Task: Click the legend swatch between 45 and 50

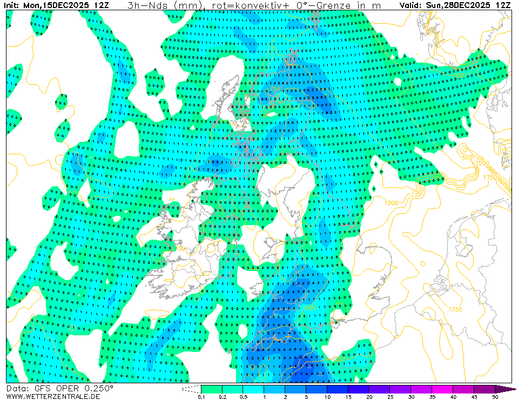Action: coord(485,389)
